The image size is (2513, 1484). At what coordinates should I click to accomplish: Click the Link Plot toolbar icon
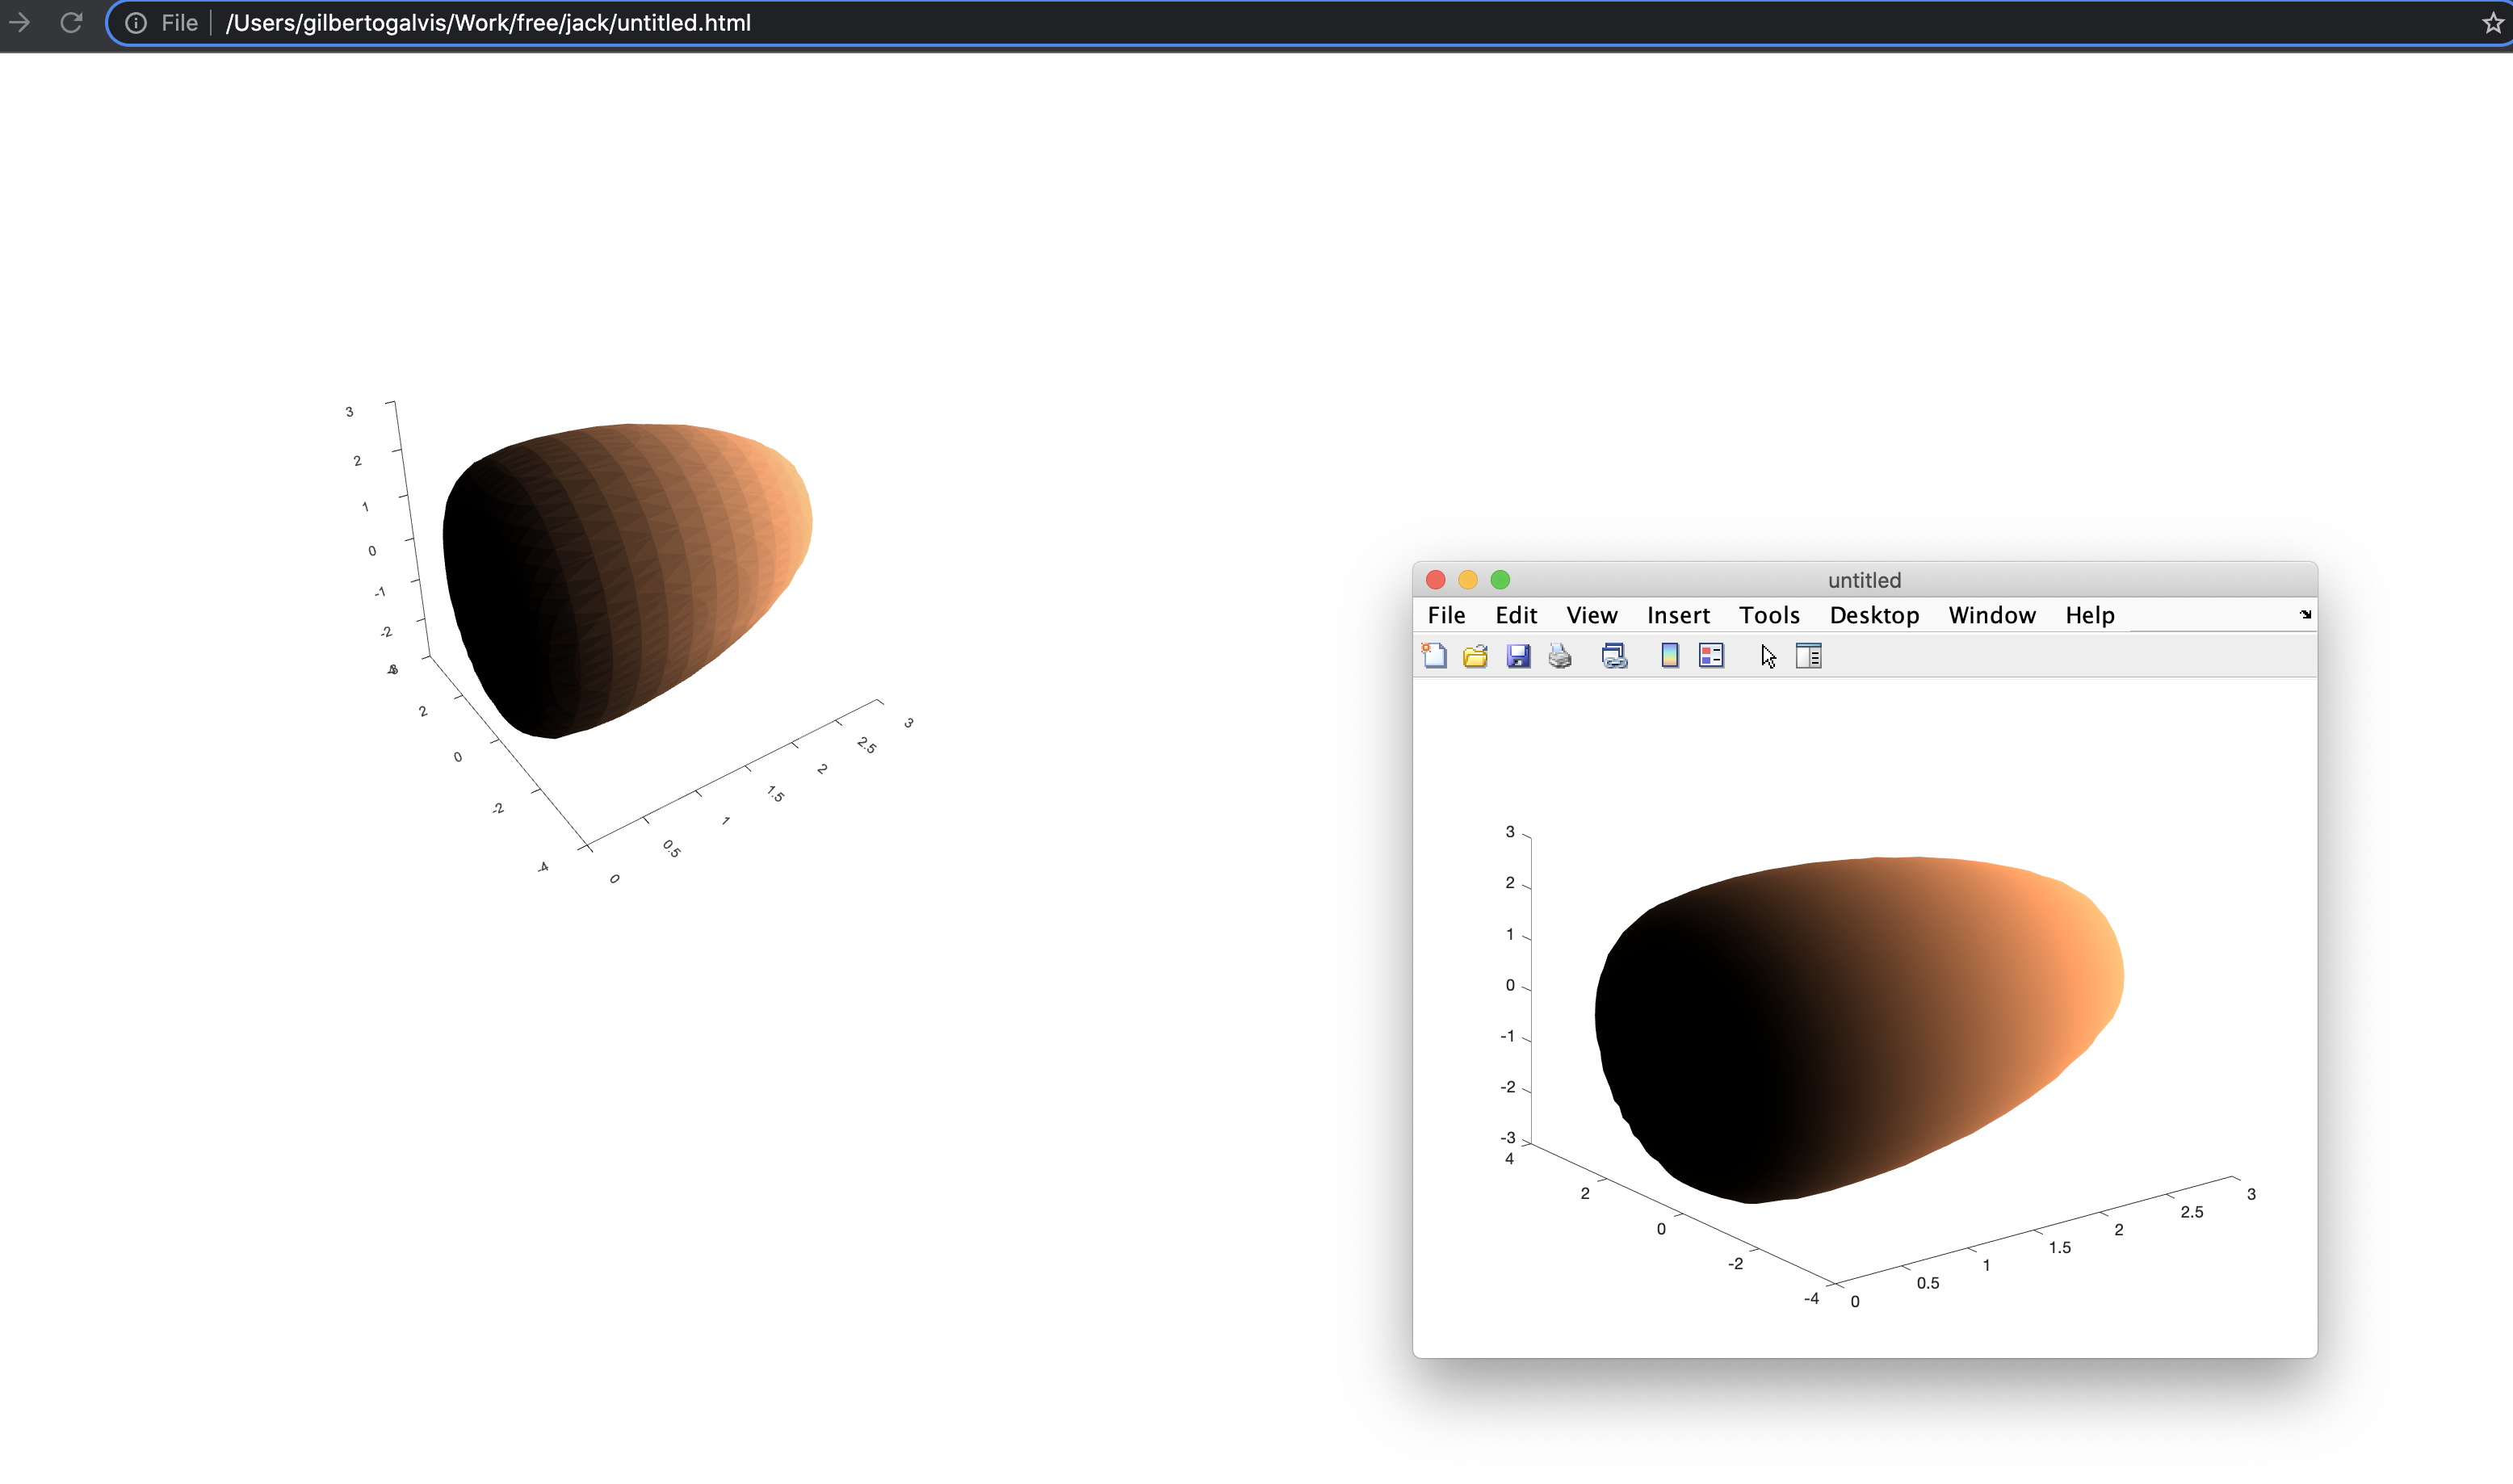1614,656
